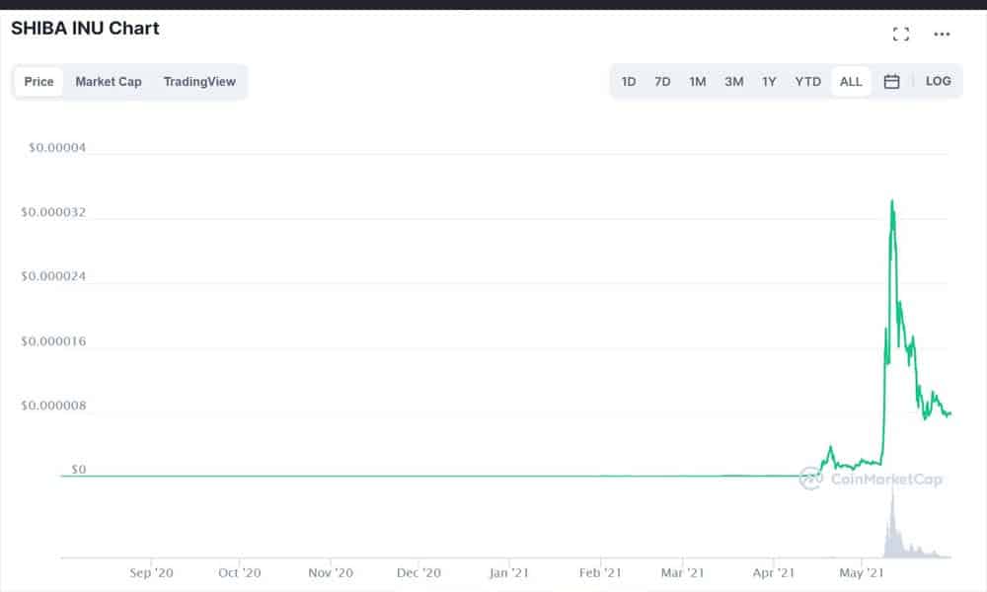Click the Feb '21 date label
987x592 pixels.
pos(600,573)
